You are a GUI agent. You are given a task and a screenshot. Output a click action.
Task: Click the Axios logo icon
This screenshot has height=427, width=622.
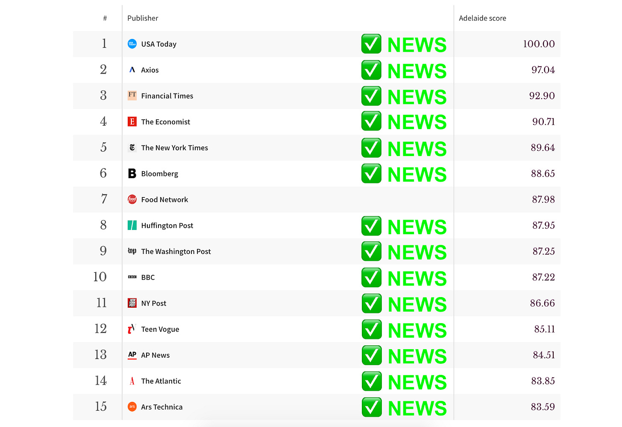click(132, 70)
